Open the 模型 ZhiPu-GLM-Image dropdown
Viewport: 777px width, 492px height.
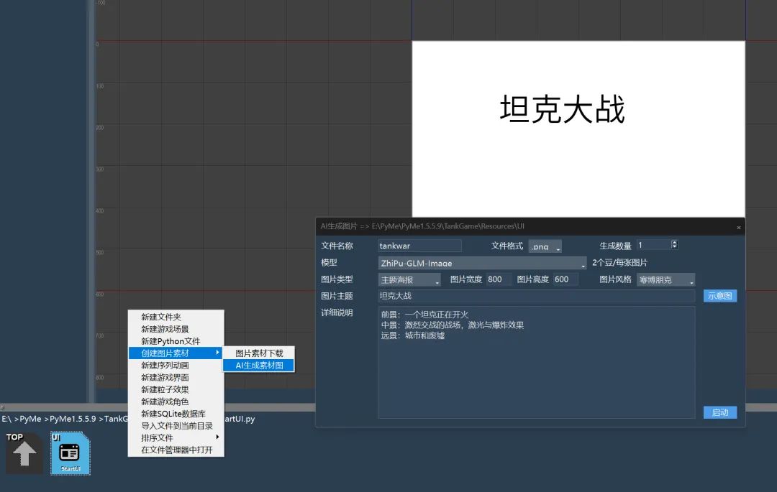(482, 263)
